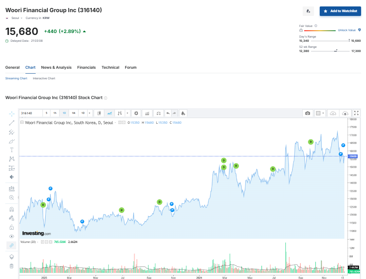
Task: Click the load chart layout cloud icon
Action: tap(333, 113)
